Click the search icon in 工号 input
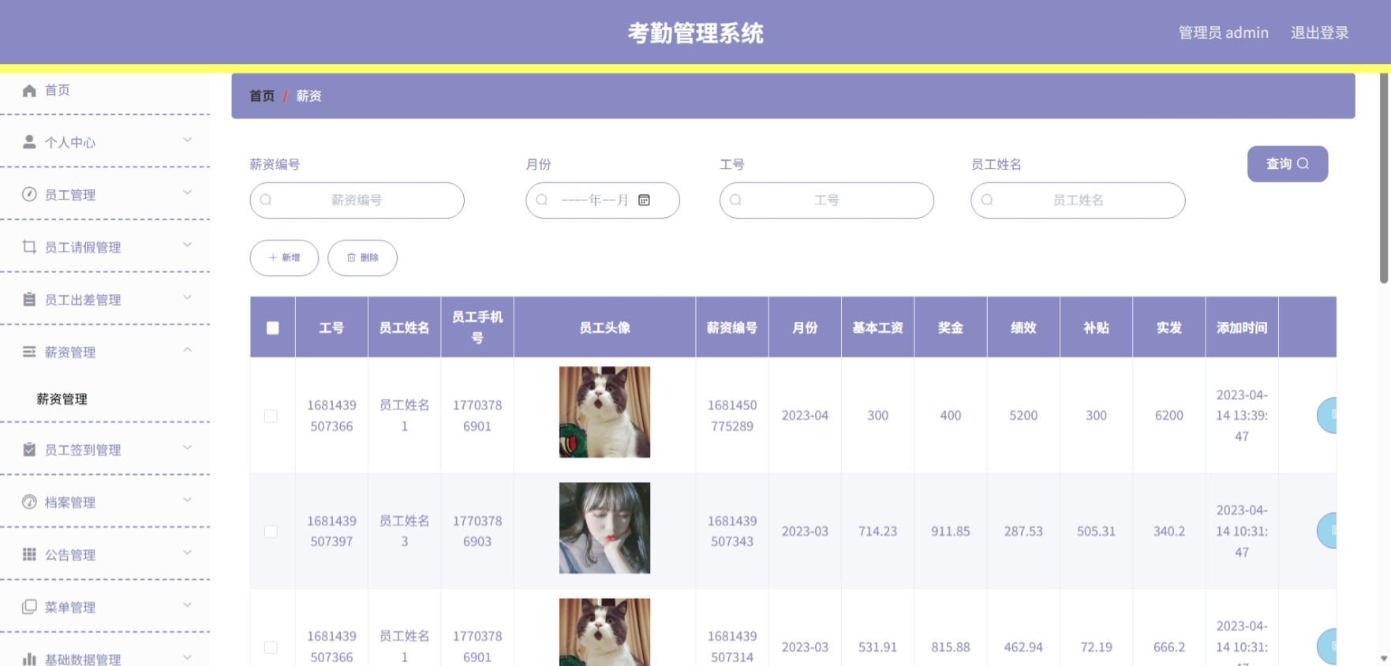This screenshot has height=666, width=1391. coord(735,200)
